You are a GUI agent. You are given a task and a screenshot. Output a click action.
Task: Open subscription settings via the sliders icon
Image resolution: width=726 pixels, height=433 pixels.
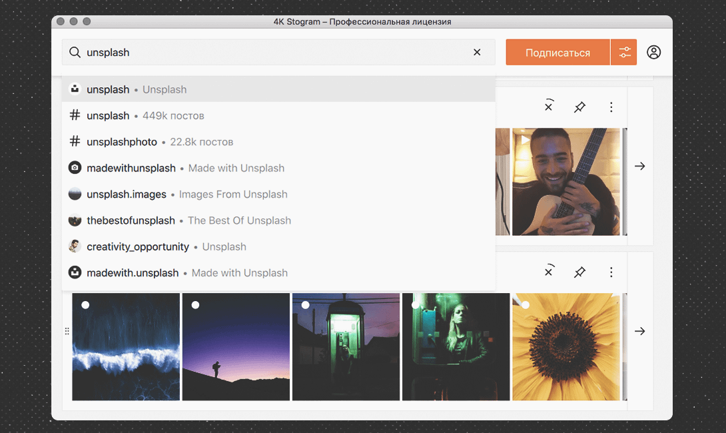[624, 53]
